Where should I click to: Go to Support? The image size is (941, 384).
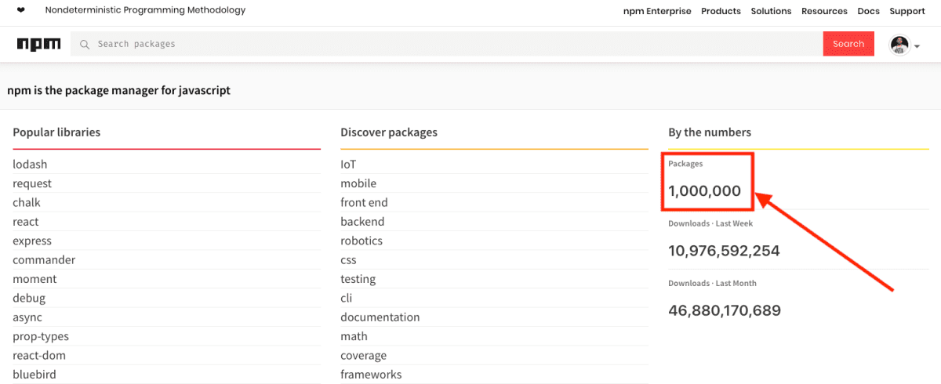point(907,11)
